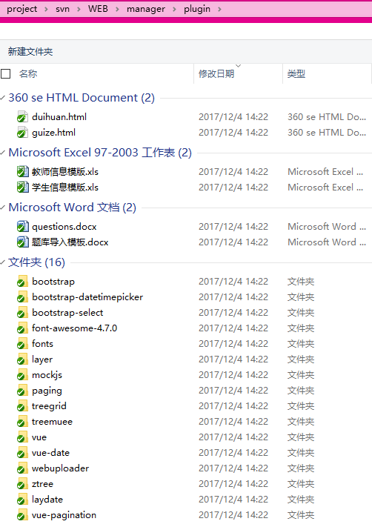This screenshot has width=372, height=527.
Task: Click the mockjs folder icon
Action: point(22,375)
